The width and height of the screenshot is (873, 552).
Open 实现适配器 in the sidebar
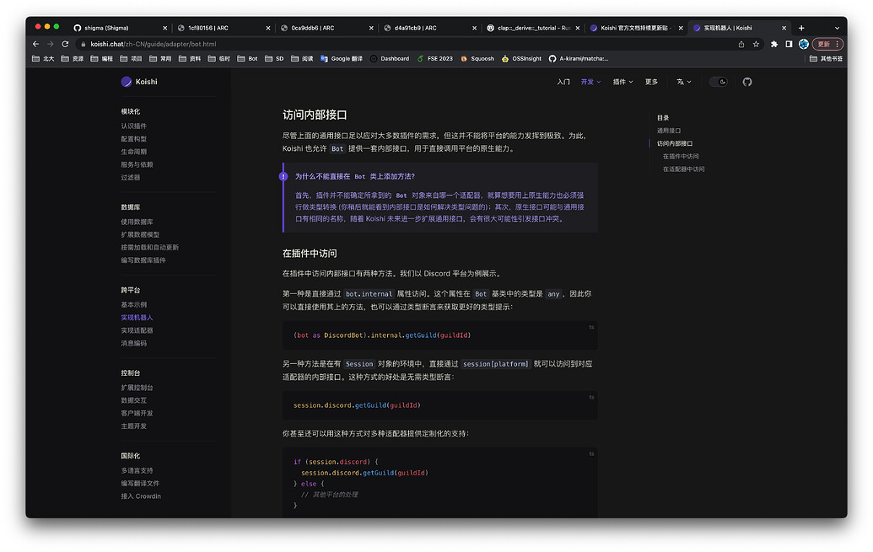tap(137, 330)
